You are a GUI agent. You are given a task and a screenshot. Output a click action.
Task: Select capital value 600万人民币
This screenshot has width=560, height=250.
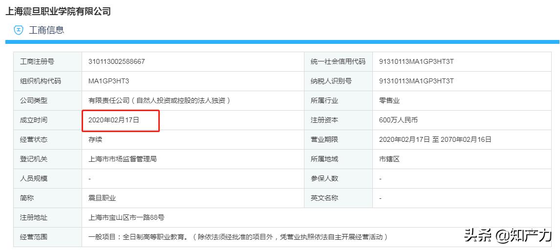(x=398, y=120)
